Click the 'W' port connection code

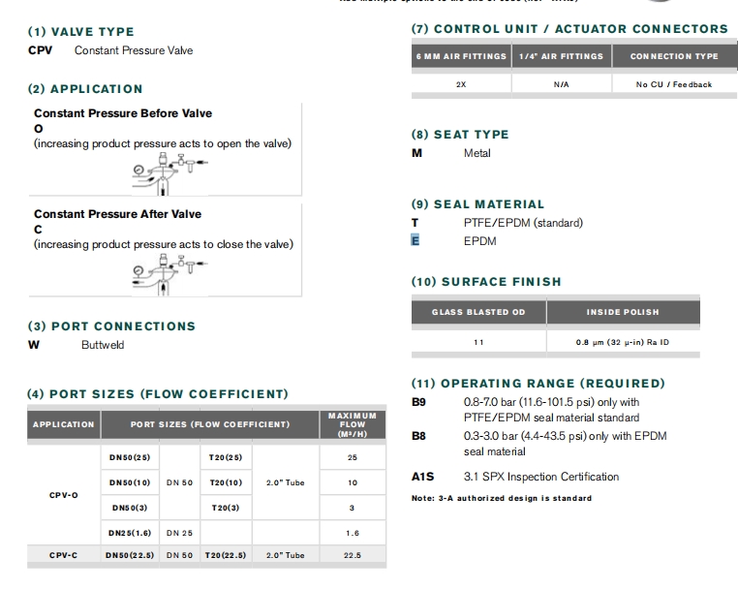click(x=34, y=345)
